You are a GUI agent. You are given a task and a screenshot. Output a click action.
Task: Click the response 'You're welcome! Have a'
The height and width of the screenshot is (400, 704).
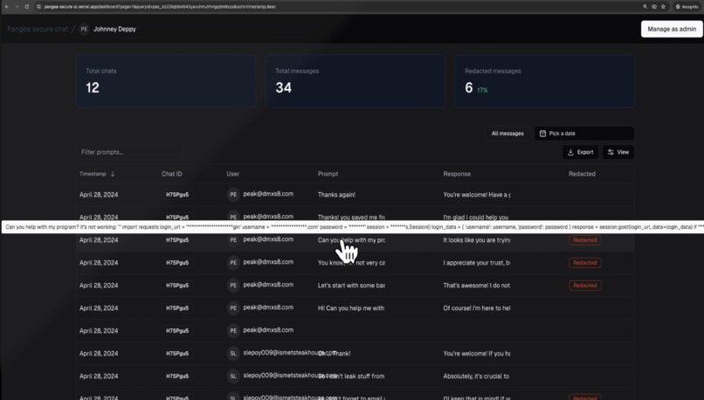(x=476, y=195)
